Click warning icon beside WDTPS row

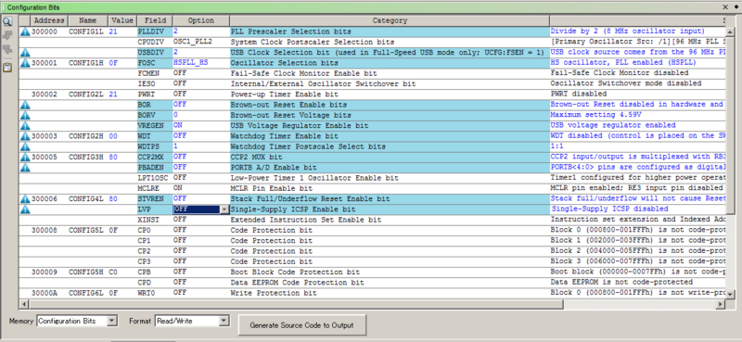[25, 146]
